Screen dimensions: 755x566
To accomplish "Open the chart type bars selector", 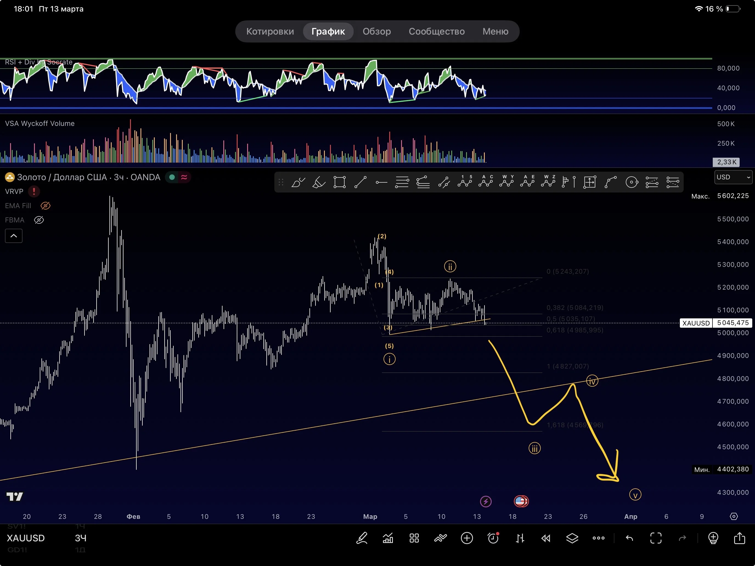I will click(x=520, y=538).
